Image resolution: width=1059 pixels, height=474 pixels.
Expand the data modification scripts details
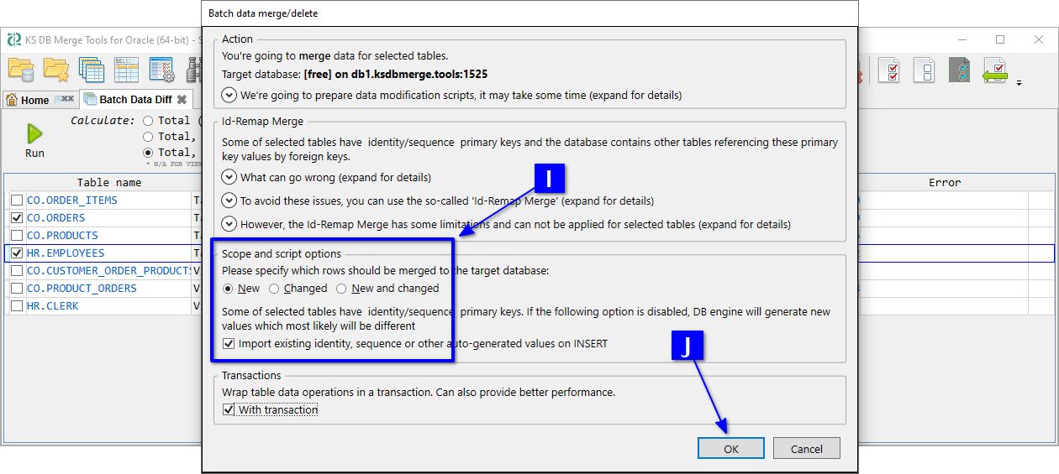point(229,96)
